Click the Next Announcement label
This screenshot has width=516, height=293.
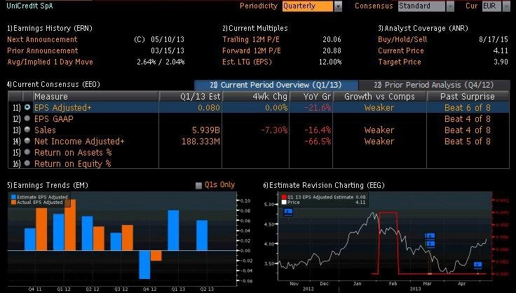pyautogui.click(x=42, y=39)
